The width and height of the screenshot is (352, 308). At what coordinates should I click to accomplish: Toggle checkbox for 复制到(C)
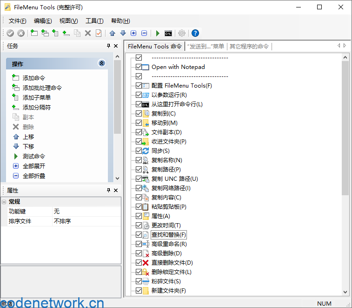coord(139,114)
